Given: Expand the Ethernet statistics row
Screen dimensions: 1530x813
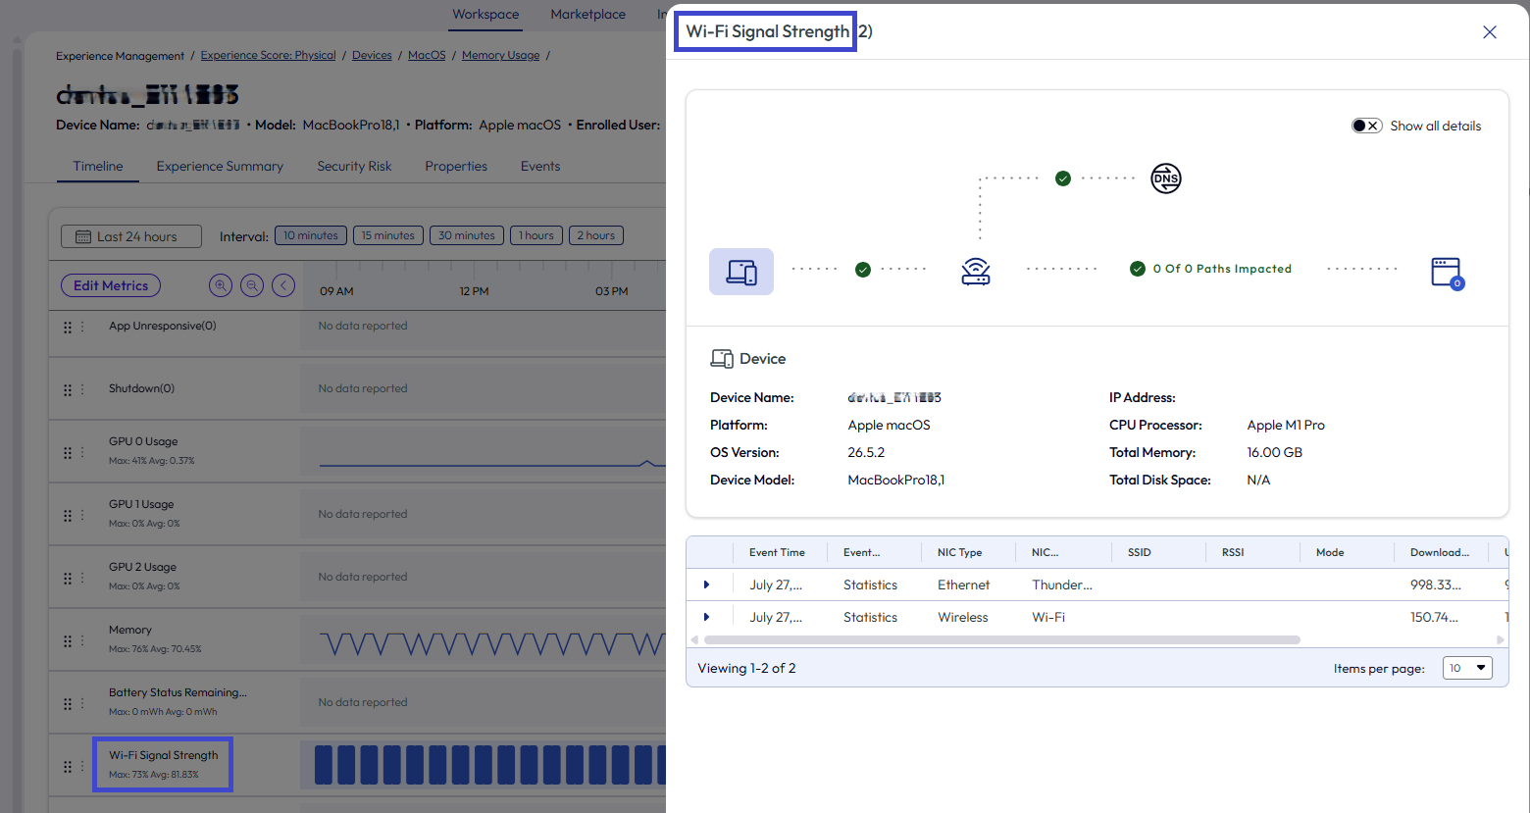Looking at the screenshot, I should 706,584.
